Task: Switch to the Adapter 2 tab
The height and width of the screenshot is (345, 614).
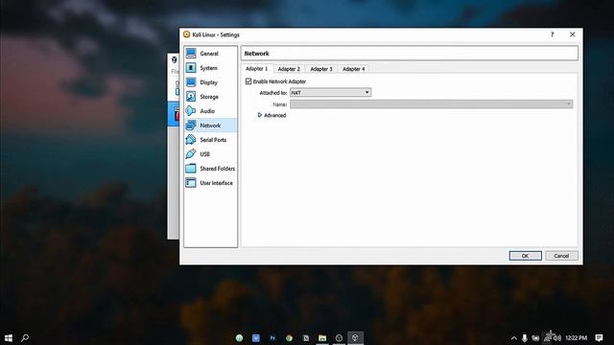Action: (x=289, y=69)
